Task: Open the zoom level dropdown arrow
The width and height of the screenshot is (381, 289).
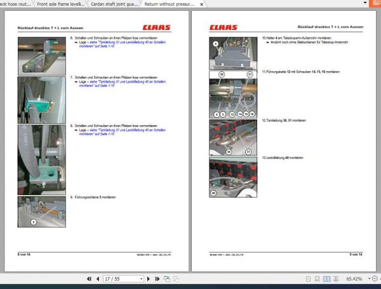Action: coord(370,279)
